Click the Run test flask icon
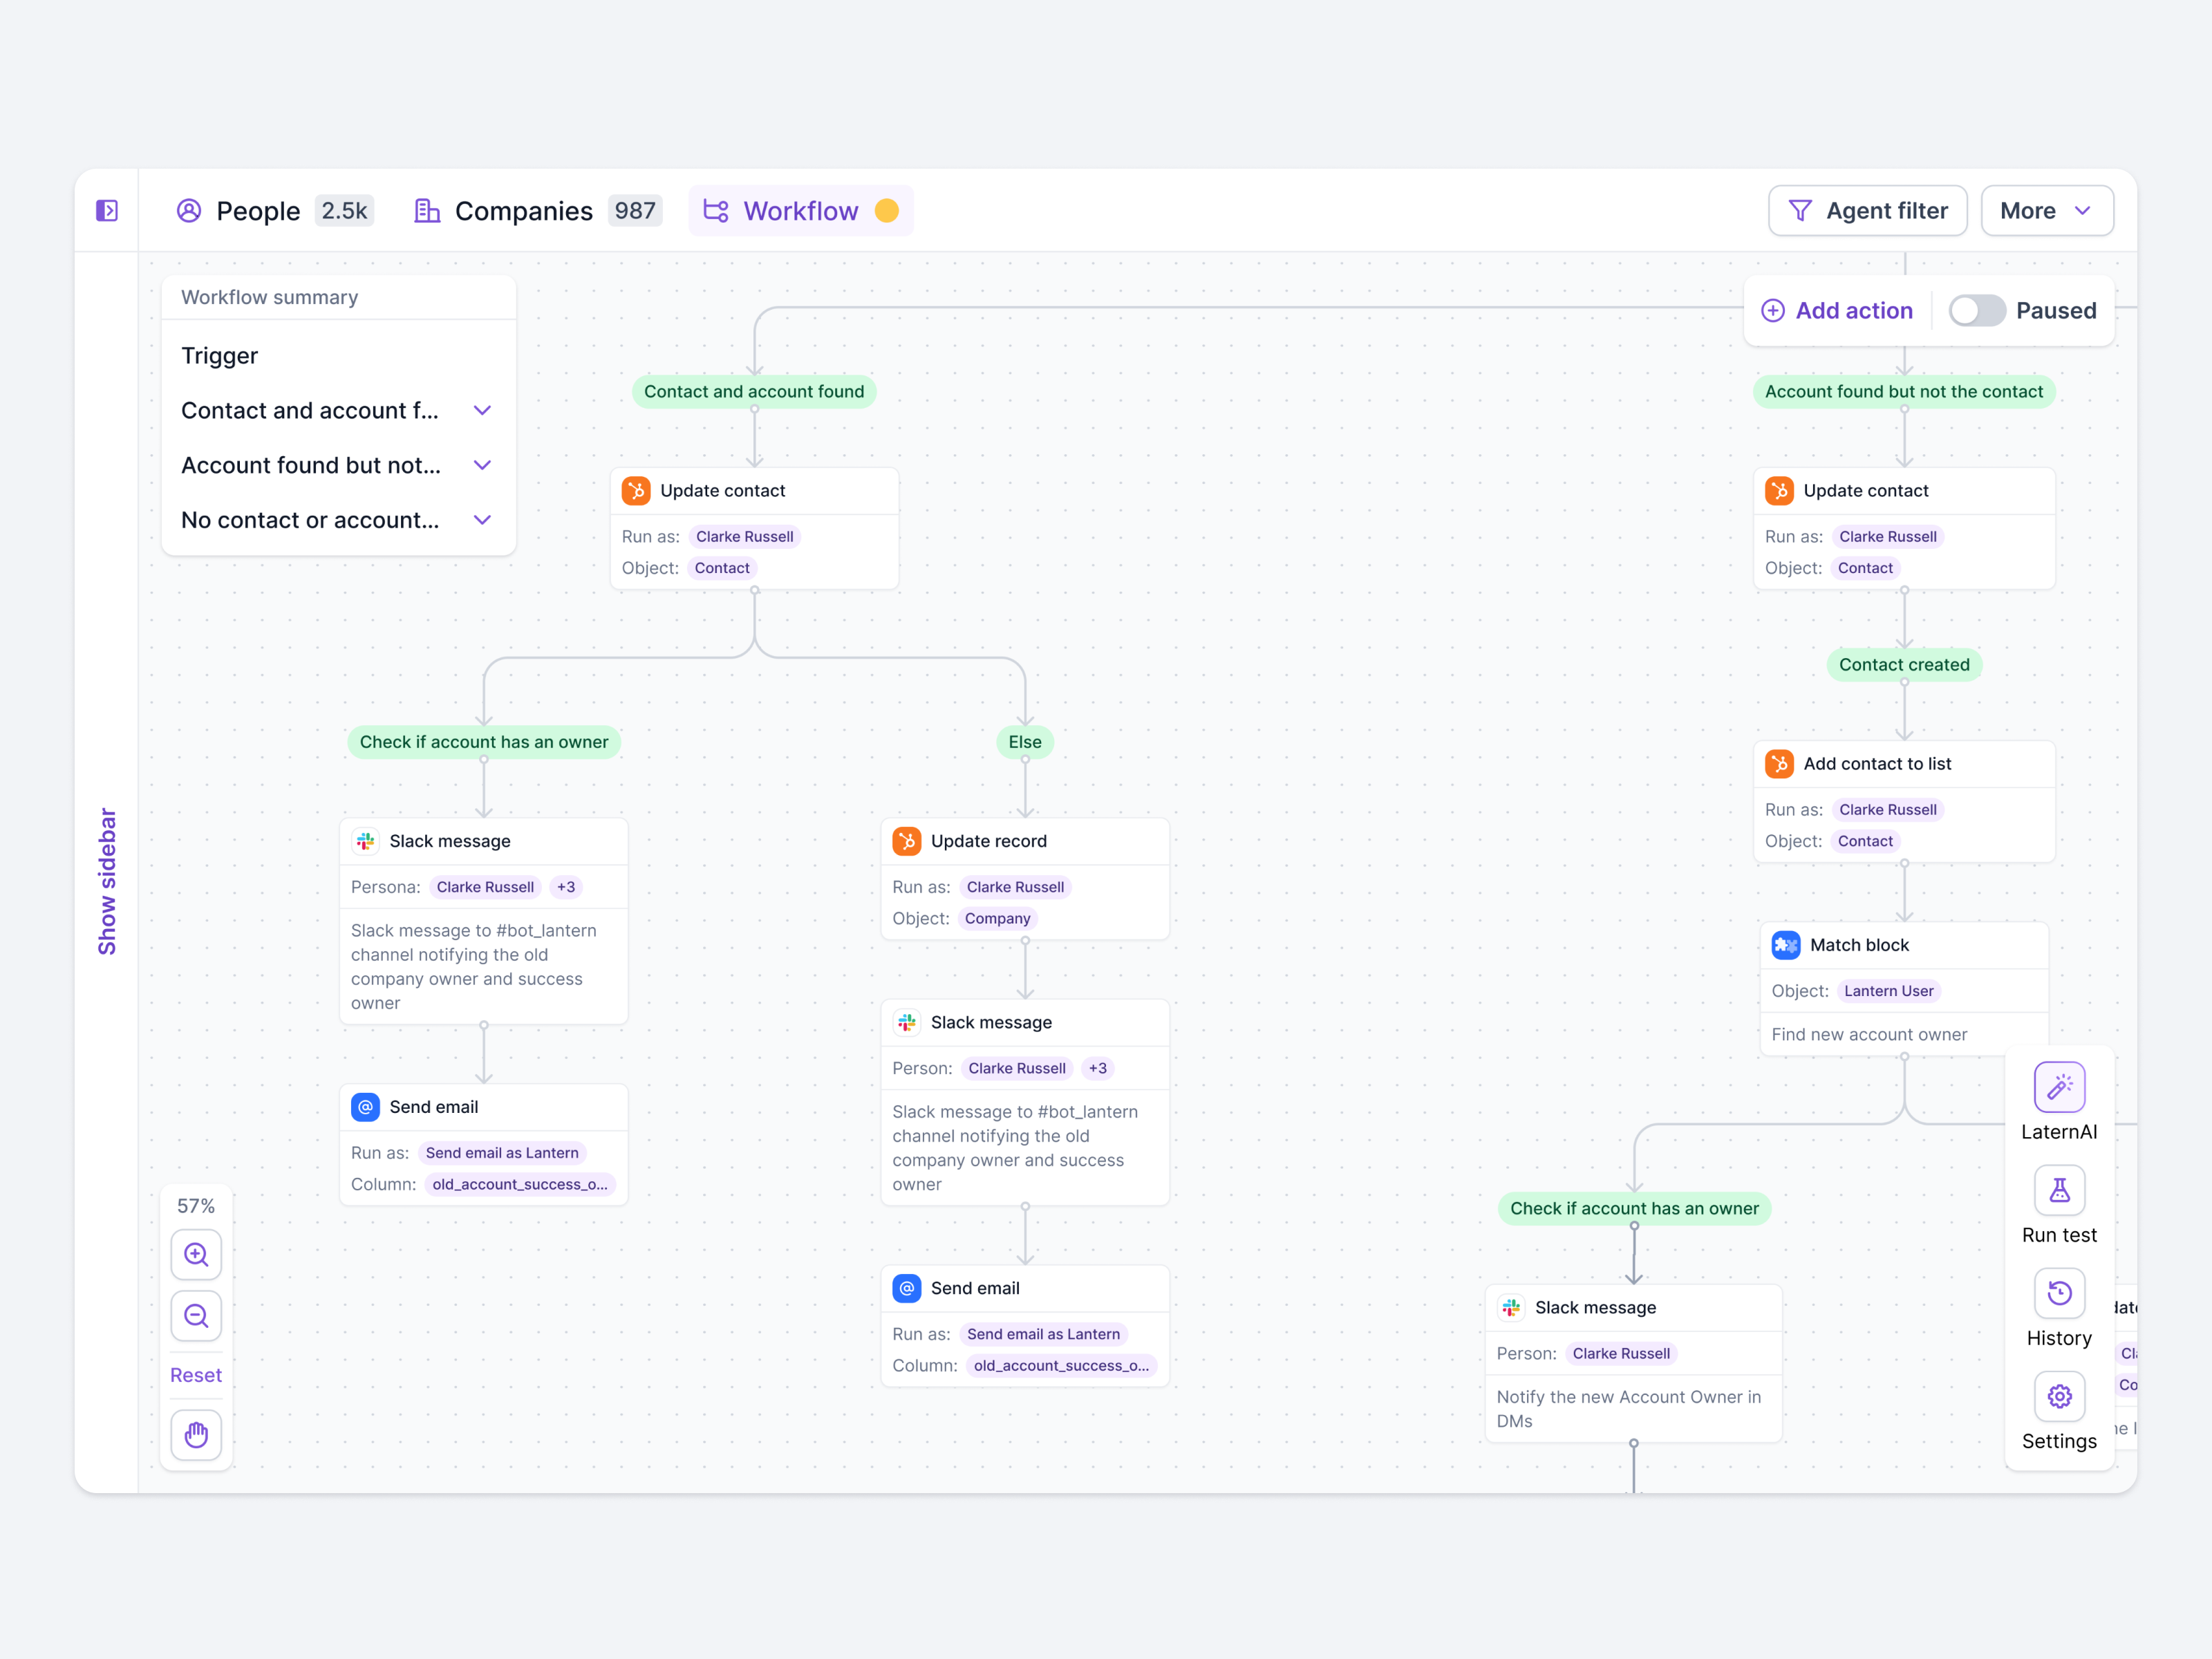This screenshot has height=1659, width=2212. (2059, 1190)
